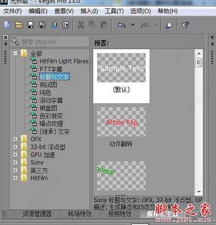The height and width of the screenshot is (225, 216).
Task: Select the HitFilm Light Flares label
Action: (x=64, y=61)
